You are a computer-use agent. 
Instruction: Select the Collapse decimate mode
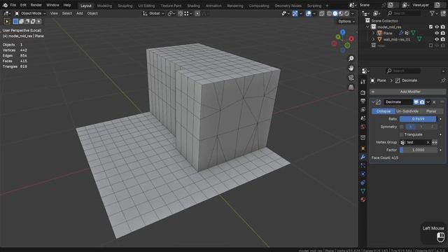pyautogui.click(x=384, y=111)
